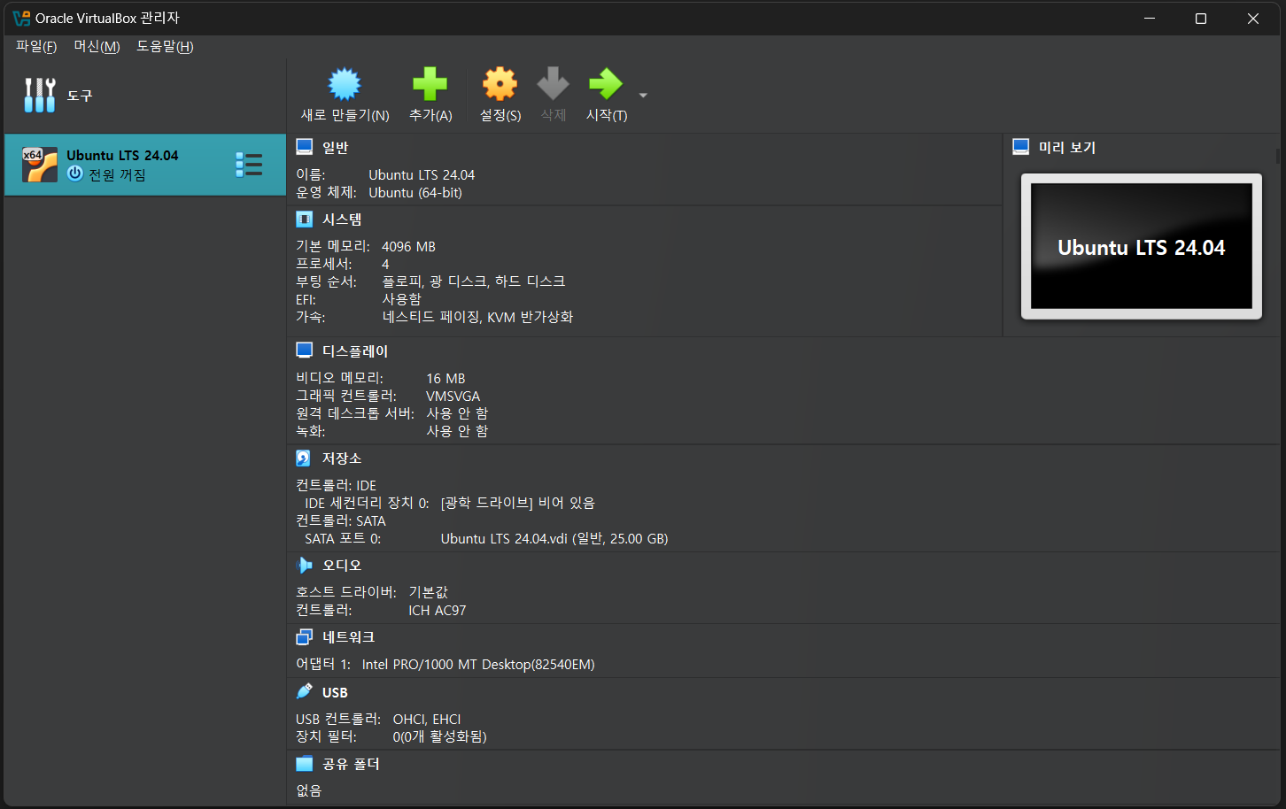Screen dimensions: 1286x809
Task: Open the 디스플레이 section header link
Action: coord(355,351)
